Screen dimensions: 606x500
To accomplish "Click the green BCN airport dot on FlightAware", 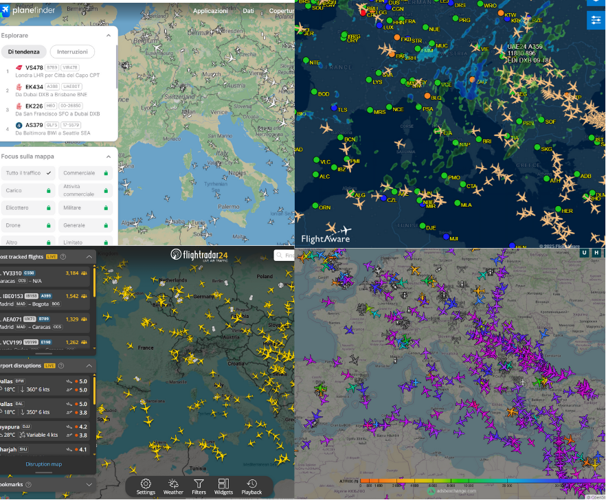I will [340, 137].
